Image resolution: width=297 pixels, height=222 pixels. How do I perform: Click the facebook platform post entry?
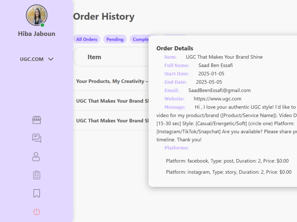tap(227, 161)
